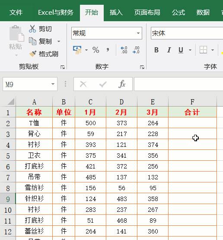Image resolution: width=223 pixels, height=240 pixels.
Task: Select row 5 header
Action: [x=8, y=156]
